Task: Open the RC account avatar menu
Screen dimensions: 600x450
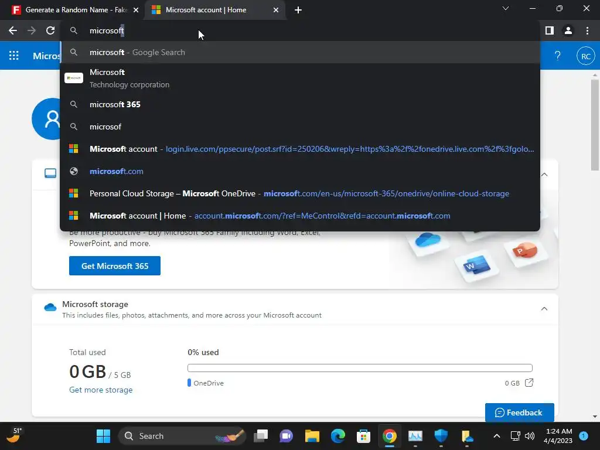Action: tap(585, 56)
